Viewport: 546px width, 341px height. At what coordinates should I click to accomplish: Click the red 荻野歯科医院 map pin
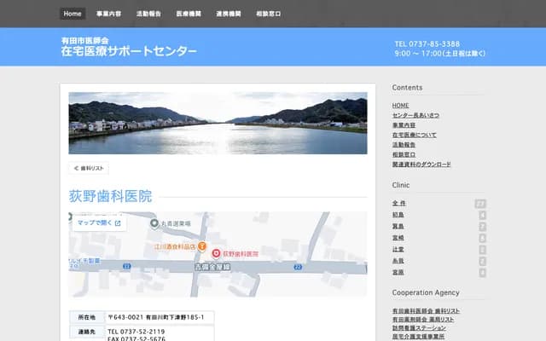[x=216, y=253]
